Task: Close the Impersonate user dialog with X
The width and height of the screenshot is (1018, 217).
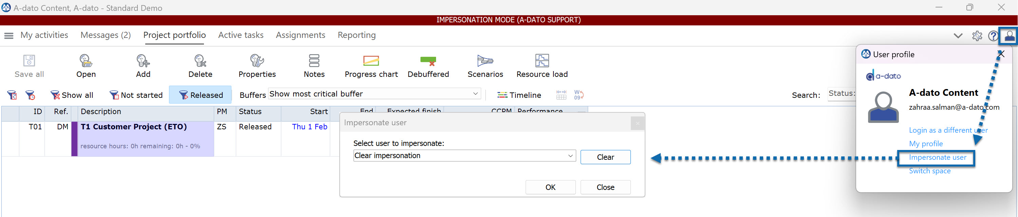Action: [637, 124]
